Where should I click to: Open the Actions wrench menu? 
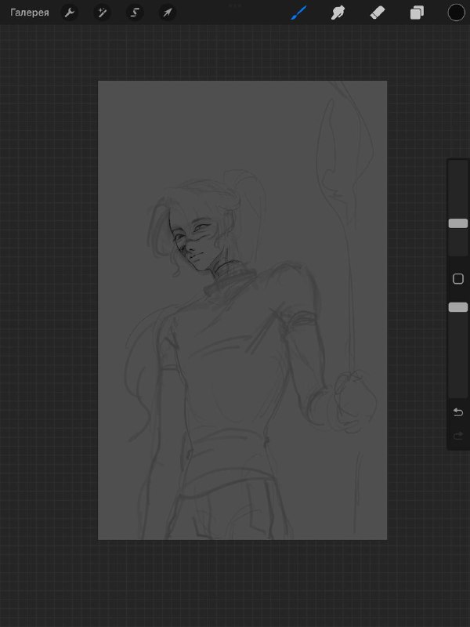click(x=70, y=13)
